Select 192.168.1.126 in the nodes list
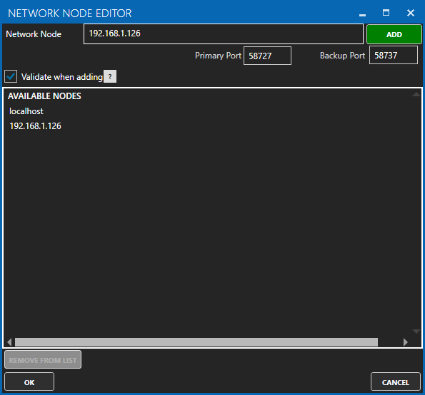The width and height of the screenshot is (425, 395). pyautogui.click(x=35, y=126)
